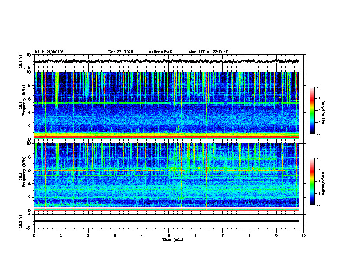The height and width of the screenshot is (264, 342).
Task: Click the "-3" label on upper color scale
Action: pos(319,87)
